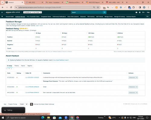Viewport: 151px width, 120px height.
Task: Click the site information icon in address bar
Action: [16, 7]
